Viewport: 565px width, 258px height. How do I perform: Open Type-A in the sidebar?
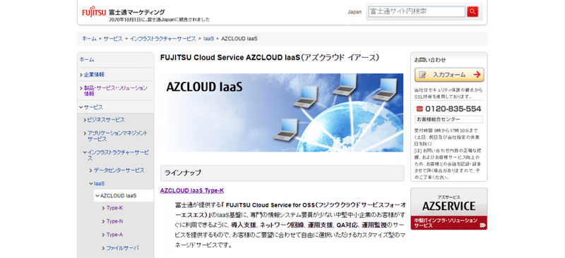pyautogui.click(x=114, y=235)
